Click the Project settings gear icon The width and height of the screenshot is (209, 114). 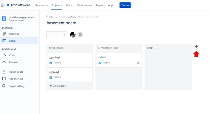pyautogui.click(x=4, y=86)
